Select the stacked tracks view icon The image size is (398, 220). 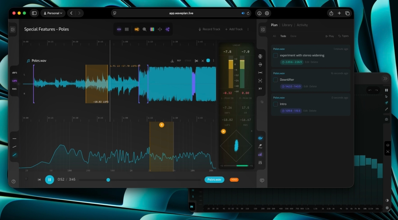[x=127, y=29]
